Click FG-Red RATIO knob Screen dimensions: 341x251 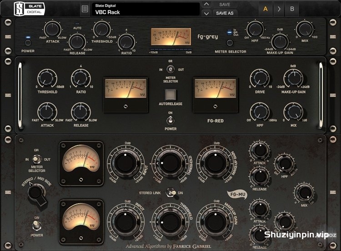pyautogui.click(x=80, y=79)
